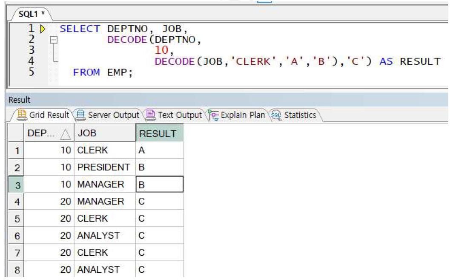Click CLERK cell in row 7
The height and width of the screenshot is (280, 470).
[105, 253]
